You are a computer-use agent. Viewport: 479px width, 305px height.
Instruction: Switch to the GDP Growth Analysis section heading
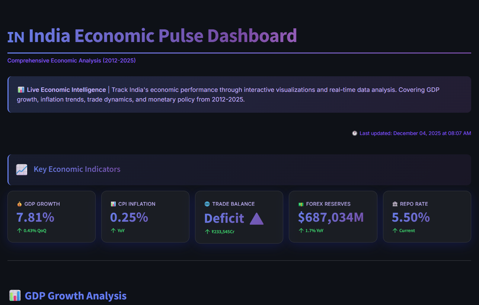(x=76, y=295)
